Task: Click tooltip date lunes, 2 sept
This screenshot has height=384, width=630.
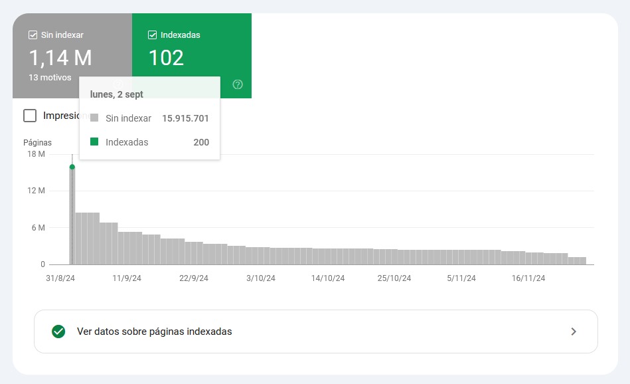Action: click(x=117, y=94)
